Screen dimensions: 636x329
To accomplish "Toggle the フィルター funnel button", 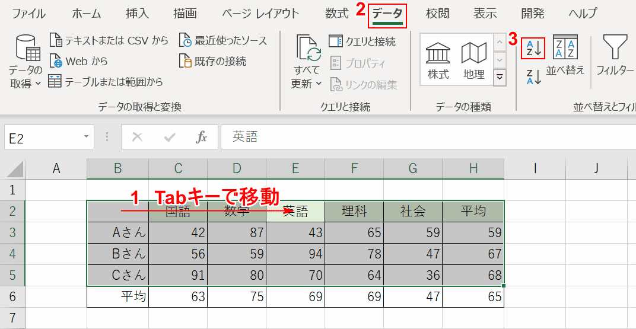I will 615,56.
